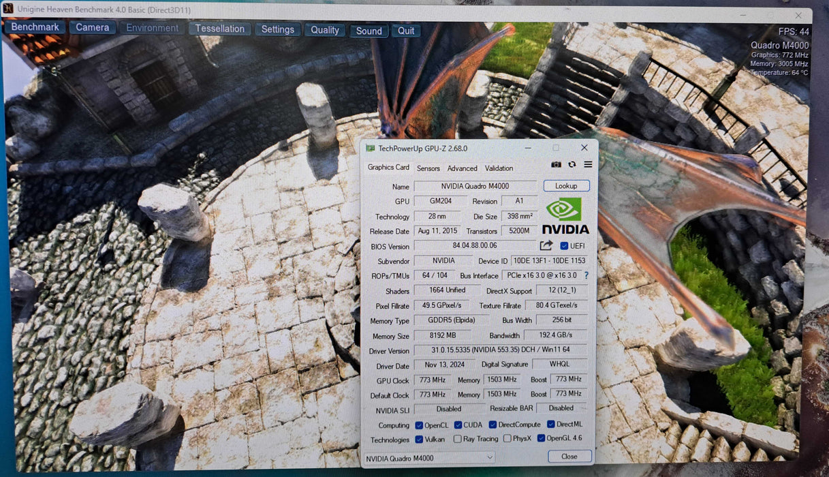
Task: Select the Quality menu in Heaven
Action: tap(324, 30)
